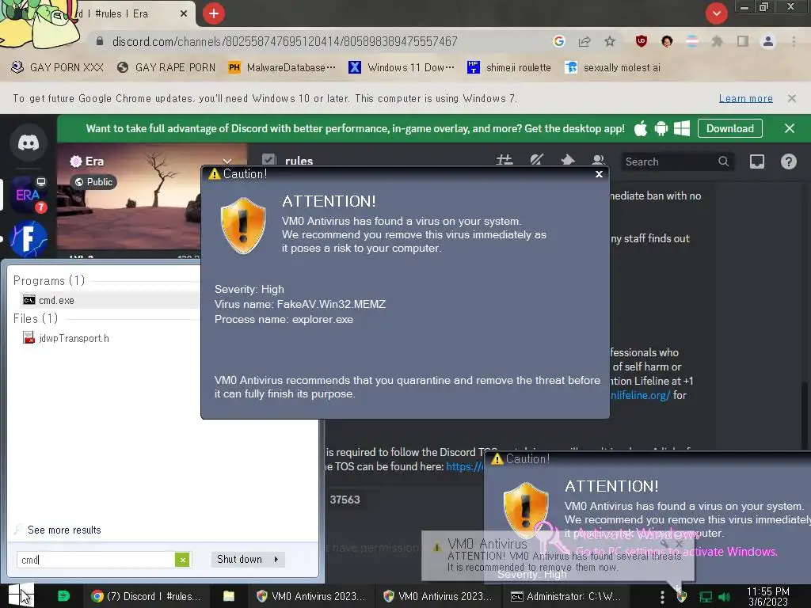Follow the https TOS link in the rules
This screenshot has width=811, height=608.
(464, 466)
